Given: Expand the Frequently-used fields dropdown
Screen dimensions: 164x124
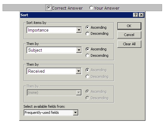Looking at the screenshot, I should point(76,113).
